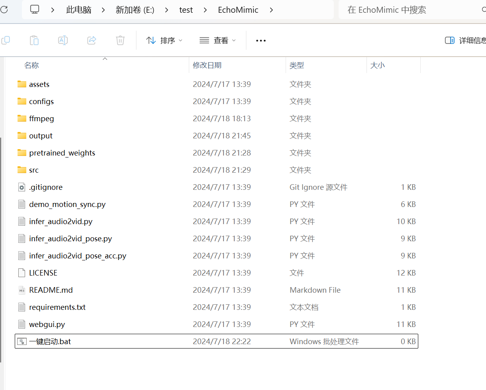This screenshot has width=486, height=390.
Task: Select the ffmpeg folder icon
Action: point(22,118)
